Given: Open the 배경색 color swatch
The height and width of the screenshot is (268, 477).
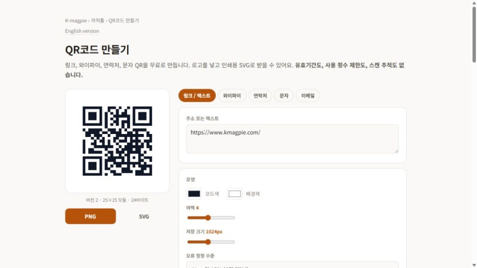Looking at the screenshot, I should click(x=234, y=194).
